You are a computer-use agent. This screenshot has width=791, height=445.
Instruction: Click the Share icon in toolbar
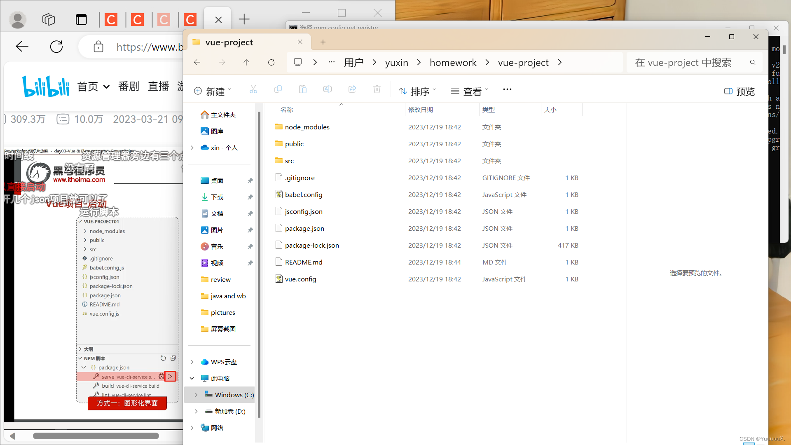(352, 89)
